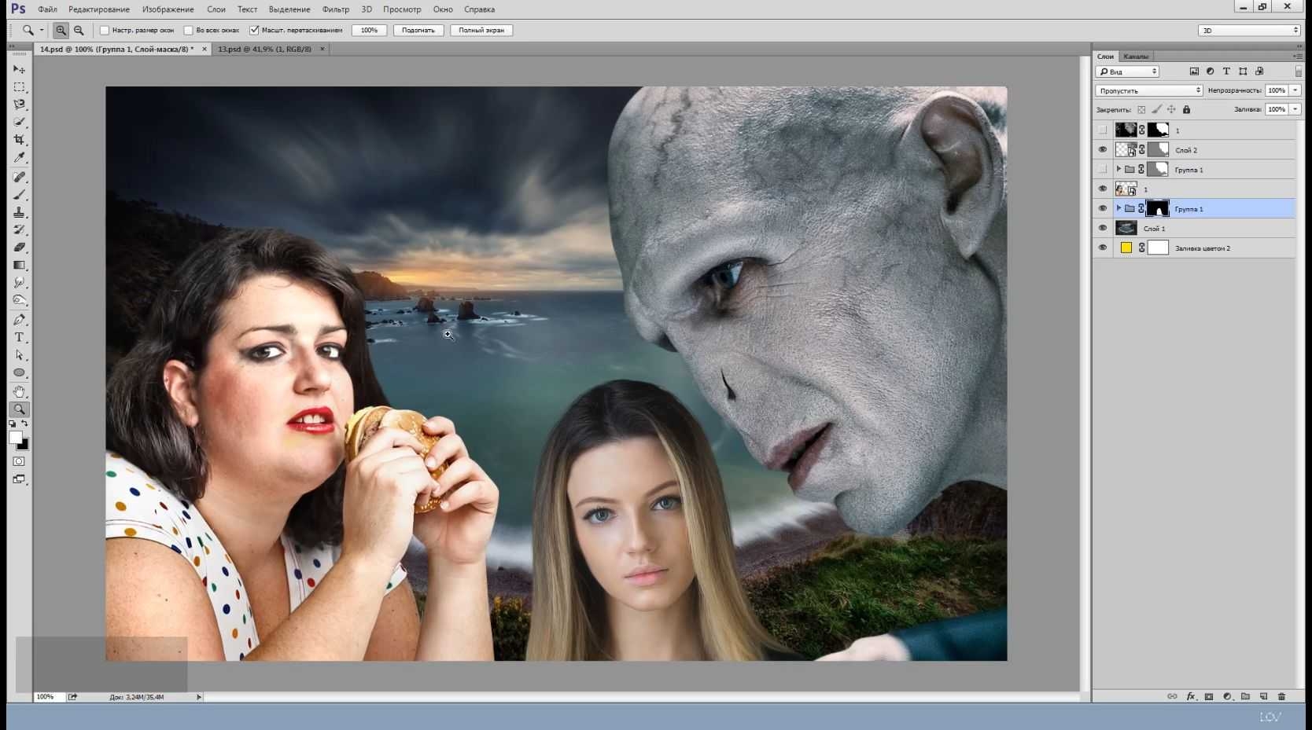Screen dimensions: 1312x730
Task: Switch to the 13.psd document tab
Action: [x=265, y=49]
